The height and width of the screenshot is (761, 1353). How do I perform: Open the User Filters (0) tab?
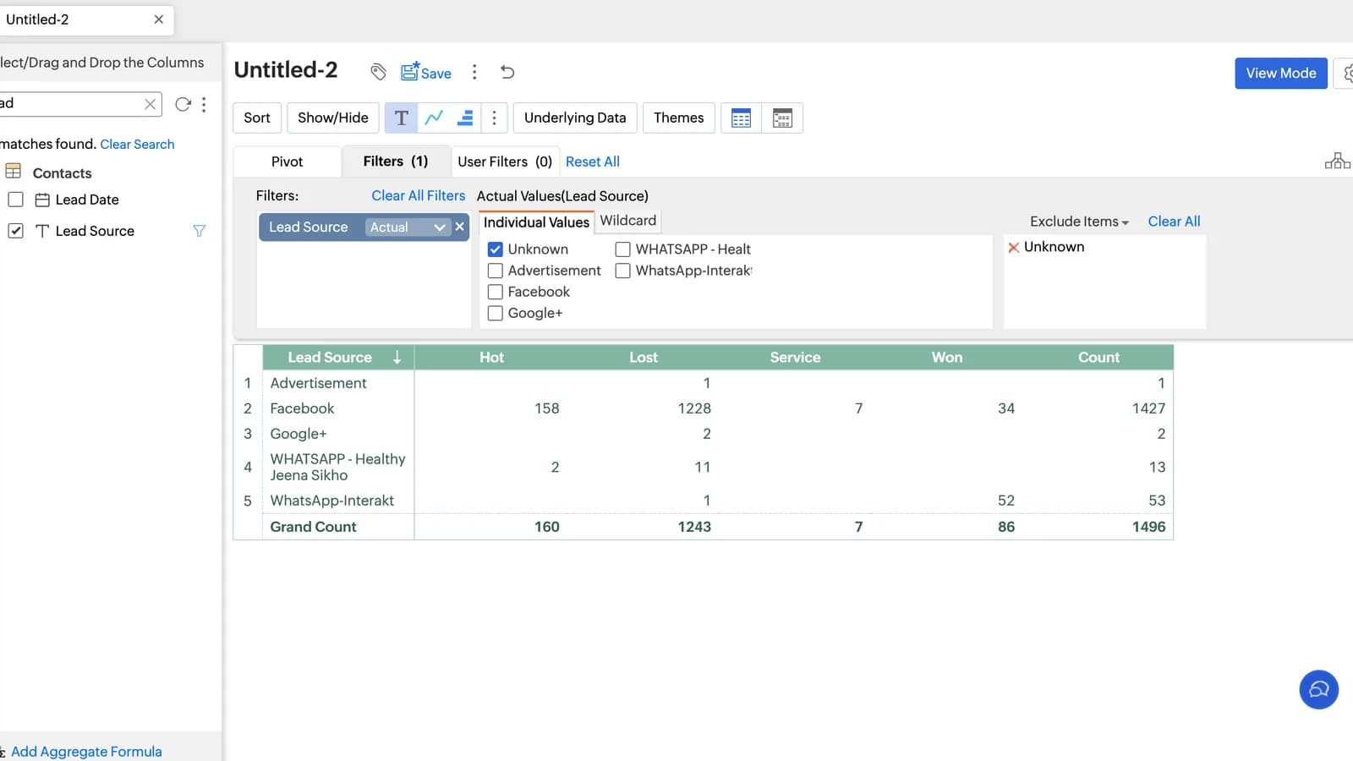pyautogui.click(x=505, y=162)
